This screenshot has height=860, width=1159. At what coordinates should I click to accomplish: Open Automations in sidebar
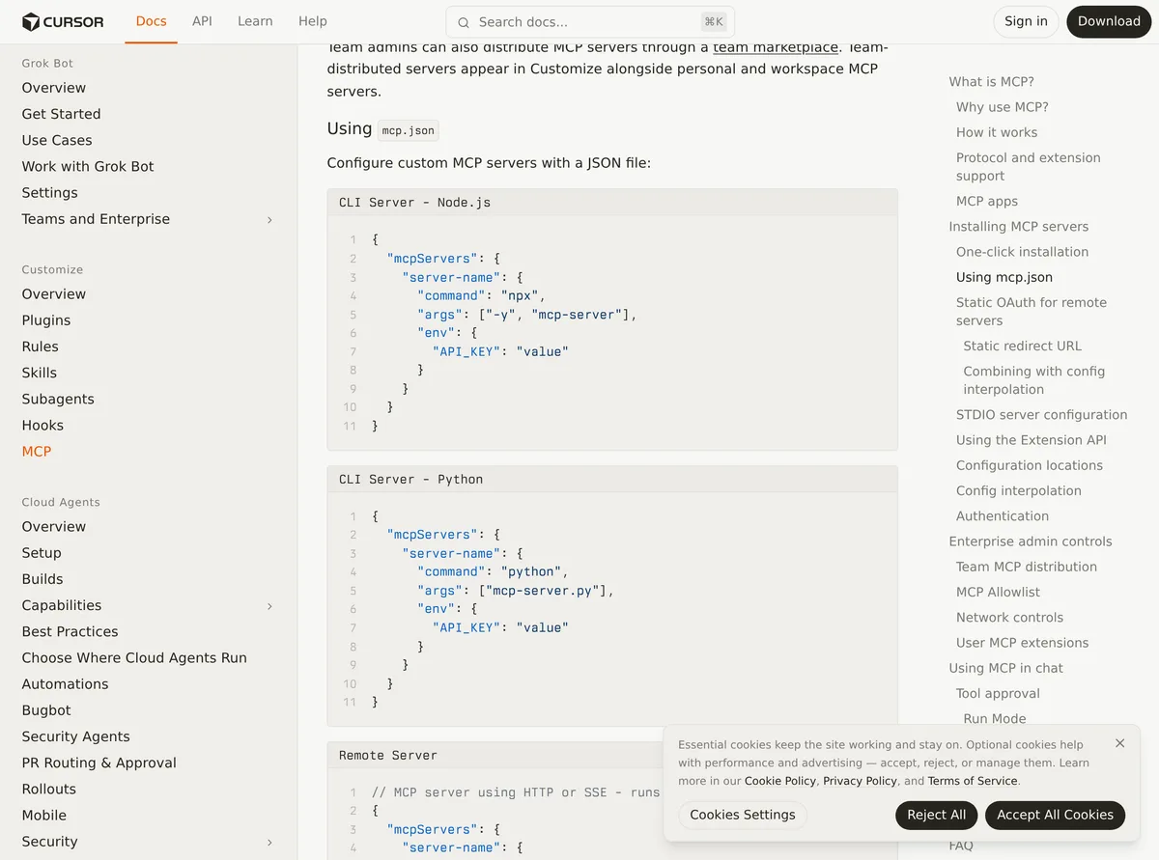pos(65,684)
